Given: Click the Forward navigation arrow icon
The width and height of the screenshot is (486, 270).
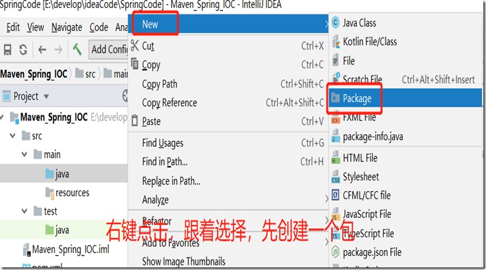Looking at the screenshot, I should click(58, 49).
